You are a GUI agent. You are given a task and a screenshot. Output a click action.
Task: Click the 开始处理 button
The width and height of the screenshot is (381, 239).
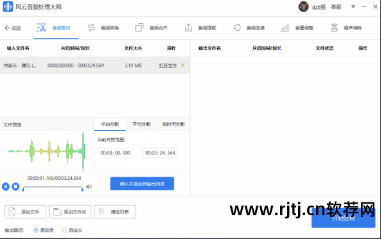[343, 218]
